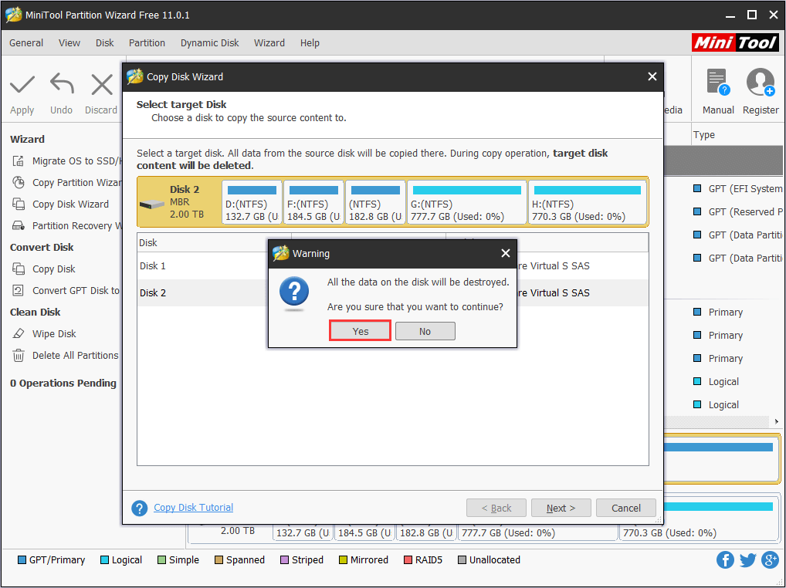Open Copy Disk Wizard from sidebar

pos(60,204)
